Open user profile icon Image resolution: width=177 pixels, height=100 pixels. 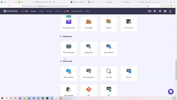[170, 11]
